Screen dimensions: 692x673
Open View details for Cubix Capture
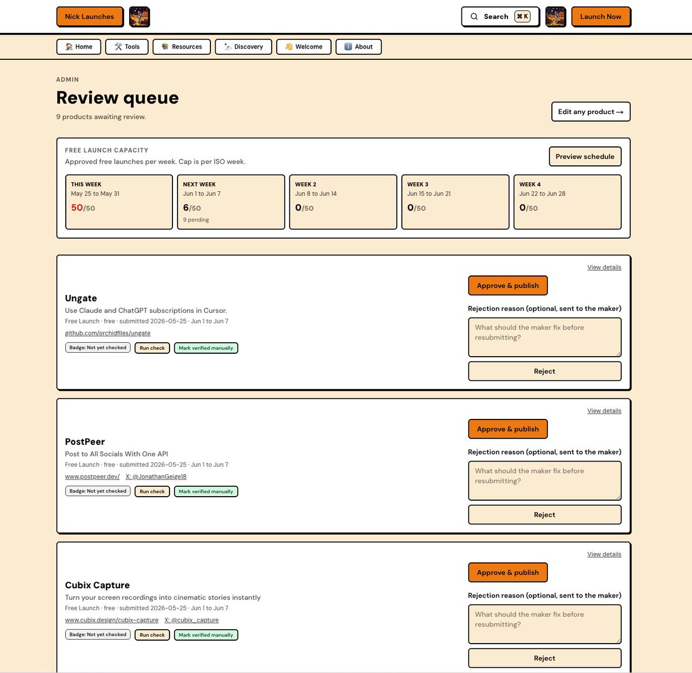click(604, 554)
